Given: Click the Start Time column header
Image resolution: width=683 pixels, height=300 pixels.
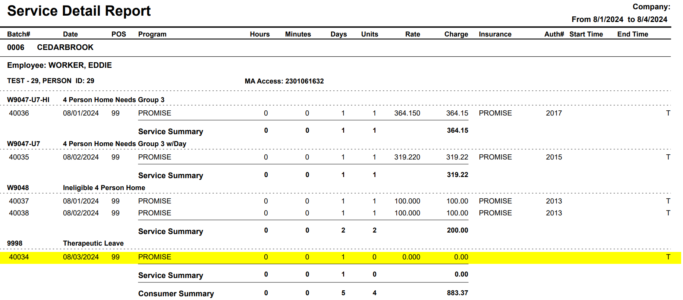Looking at the screenshot, I should tap(586, 34).
